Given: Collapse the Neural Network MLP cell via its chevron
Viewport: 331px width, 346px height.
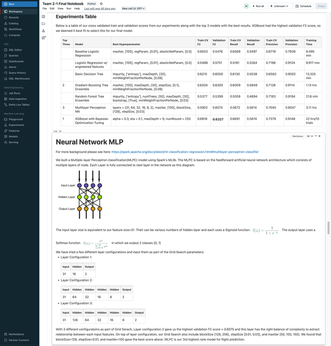Looking at the screenshot, I should click(312, 136).
